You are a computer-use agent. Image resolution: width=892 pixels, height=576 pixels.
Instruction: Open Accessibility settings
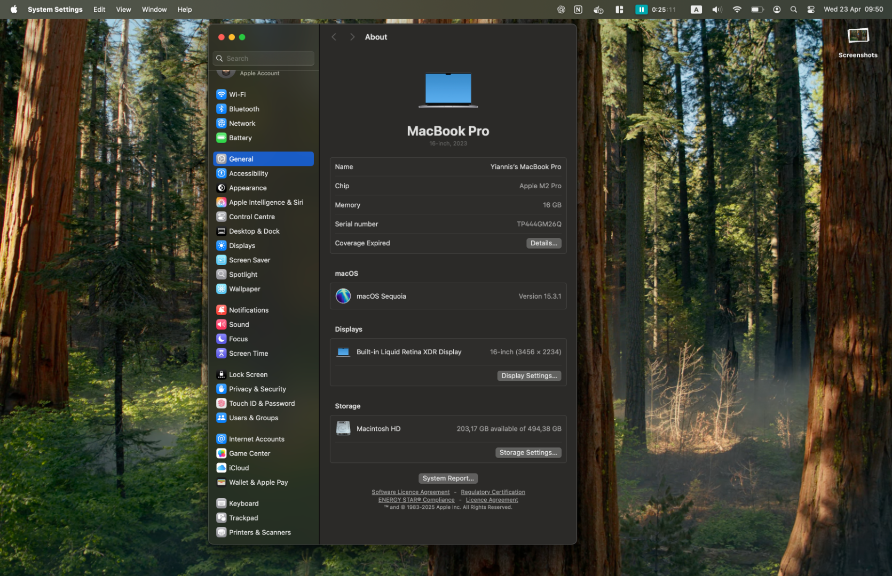click(263, 173)
